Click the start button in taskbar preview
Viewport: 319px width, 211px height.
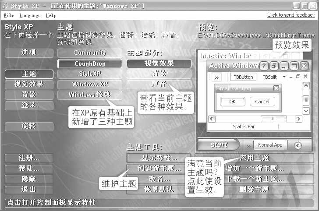click(x=219, y=144)
